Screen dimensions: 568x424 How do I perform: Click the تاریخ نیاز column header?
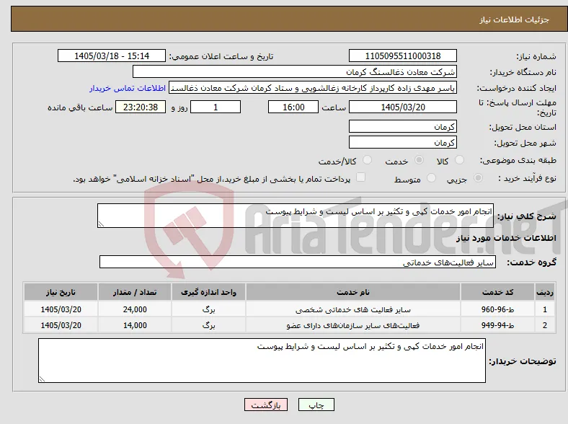61,292
